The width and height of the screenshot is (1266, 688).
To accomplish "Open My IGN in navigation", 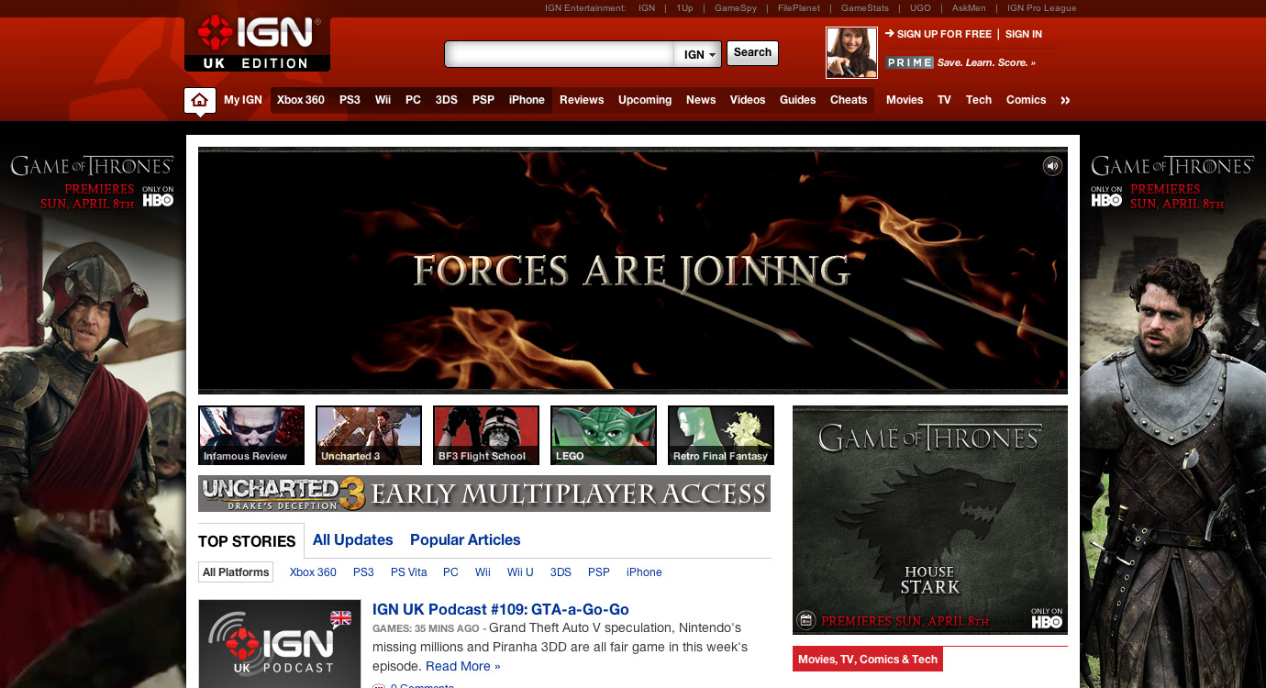I will 243,100.
